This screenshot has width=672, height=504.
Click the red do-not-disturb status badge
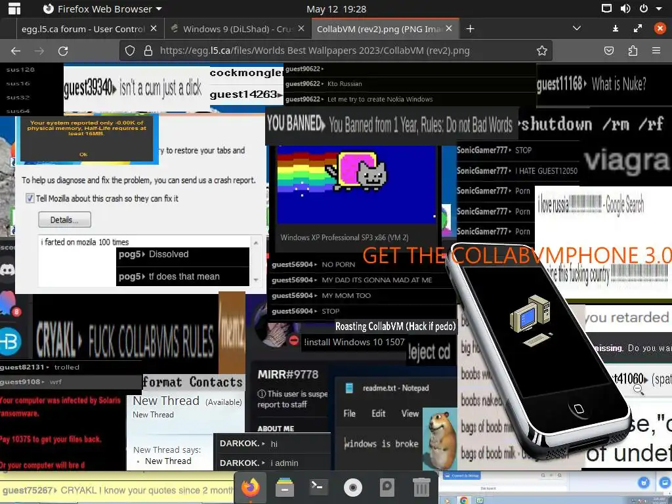click(293, 341)
